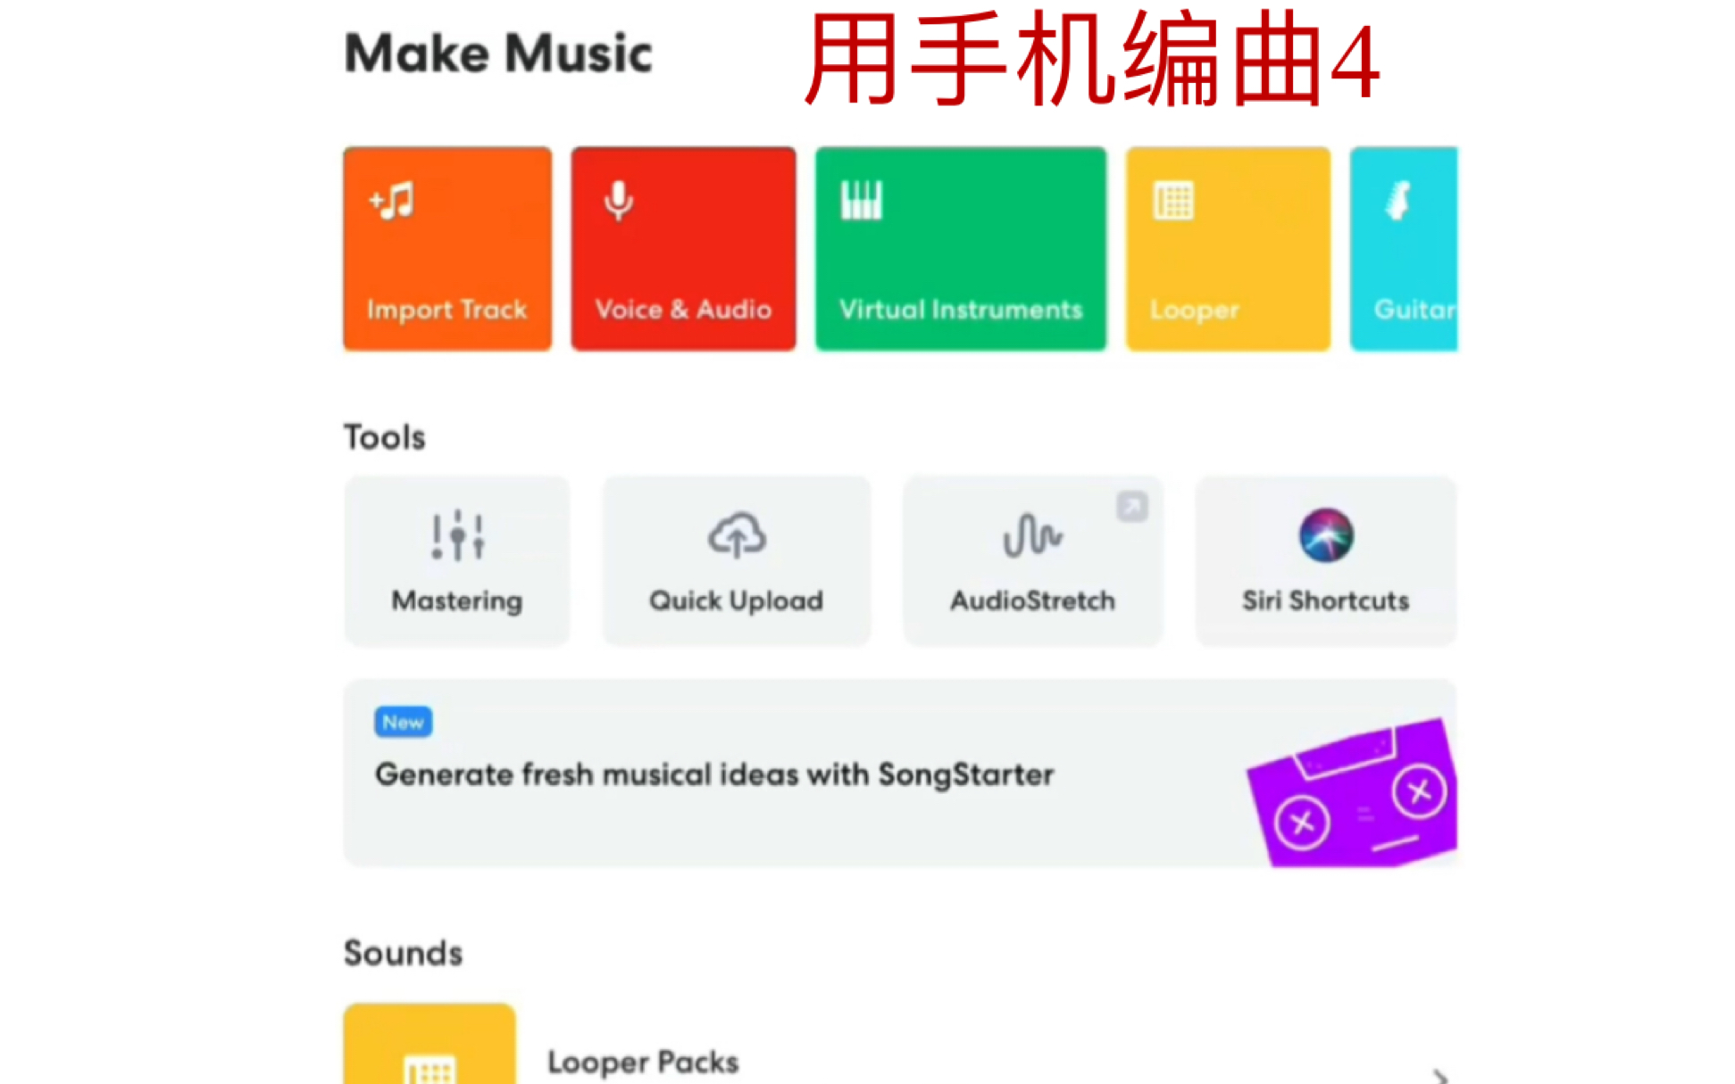1735x1084 pixels.
Task: Open Import Track section
Action: [446, 247]
